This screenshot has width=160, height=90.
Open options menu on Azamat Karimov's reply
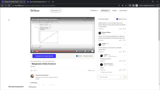124,64
